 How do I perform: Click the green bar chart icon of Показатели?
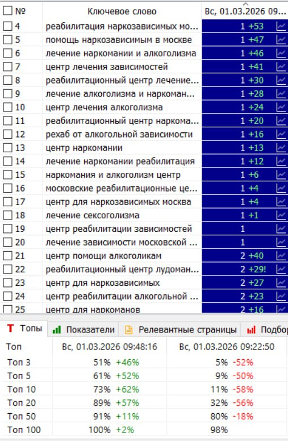pos(57,330)
